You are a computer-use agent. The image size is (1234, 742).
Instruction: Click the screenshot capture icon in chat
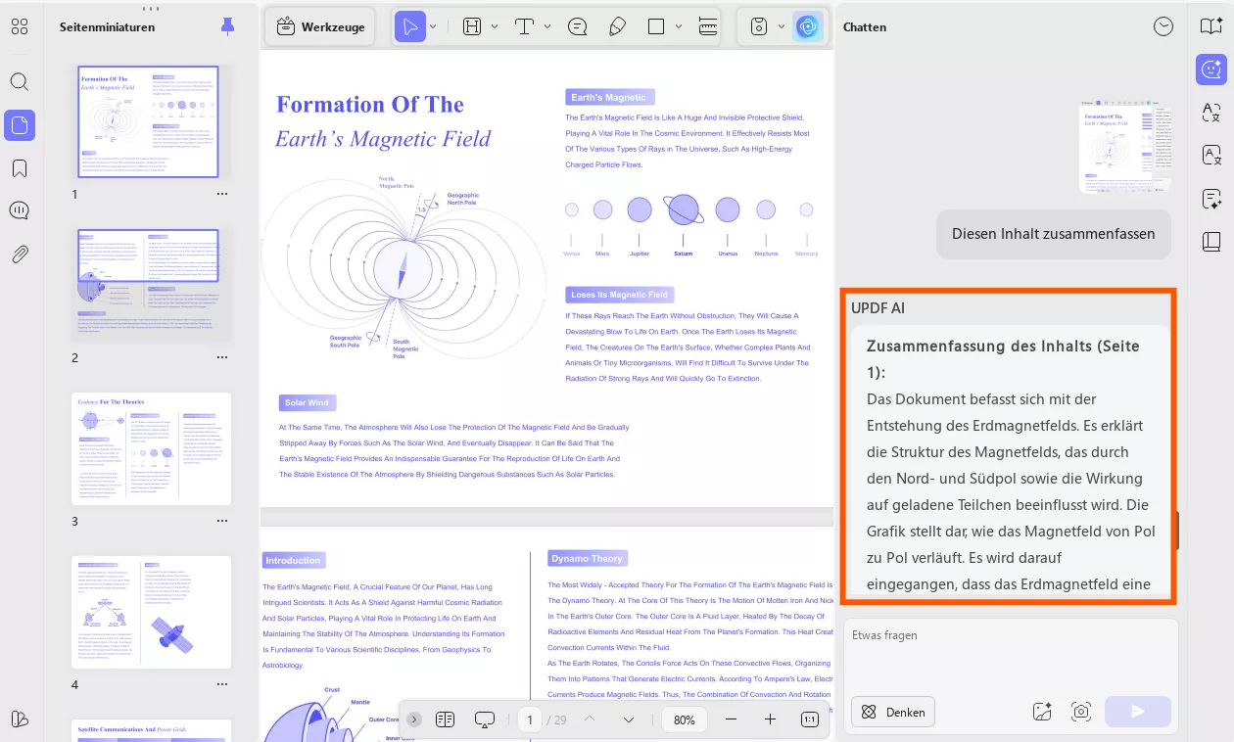point(1081,712)
